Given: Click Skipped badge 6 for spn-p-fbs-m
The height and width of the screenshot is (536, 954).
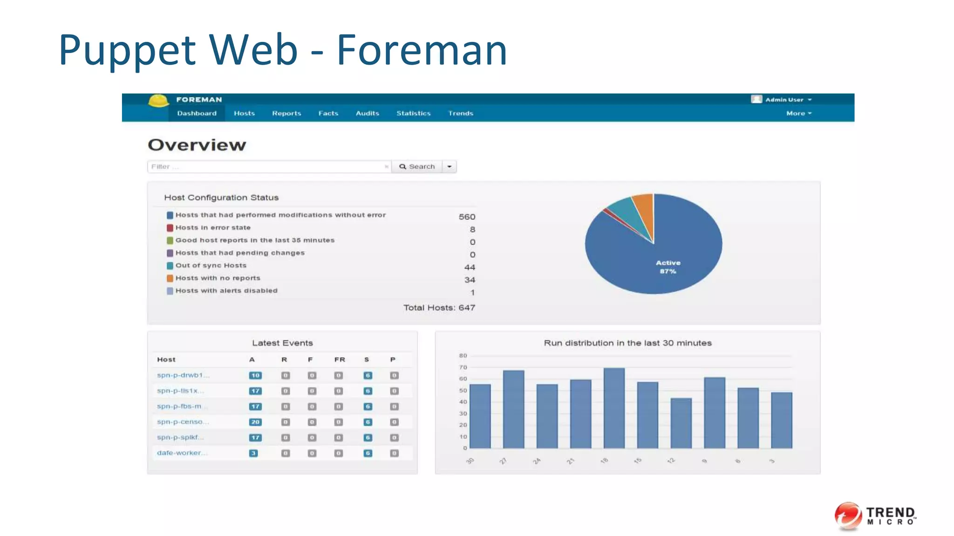Looking at the screenshot, I should (x=368, y=407).
